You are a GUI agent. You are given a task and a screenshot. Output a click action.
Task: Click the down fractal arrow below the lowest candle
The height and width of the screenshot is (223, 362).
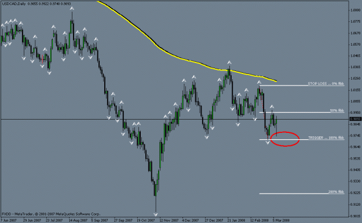[x=156, y=214]
